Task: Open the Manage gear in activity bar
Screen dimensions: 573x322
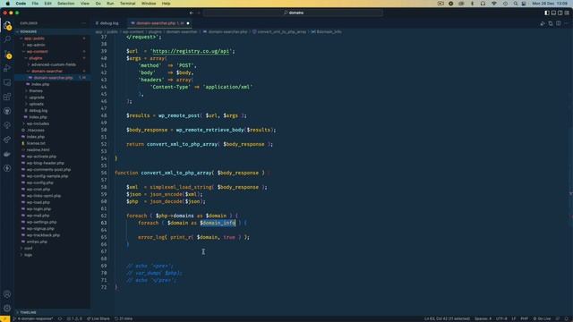Action: pos(7,308)
